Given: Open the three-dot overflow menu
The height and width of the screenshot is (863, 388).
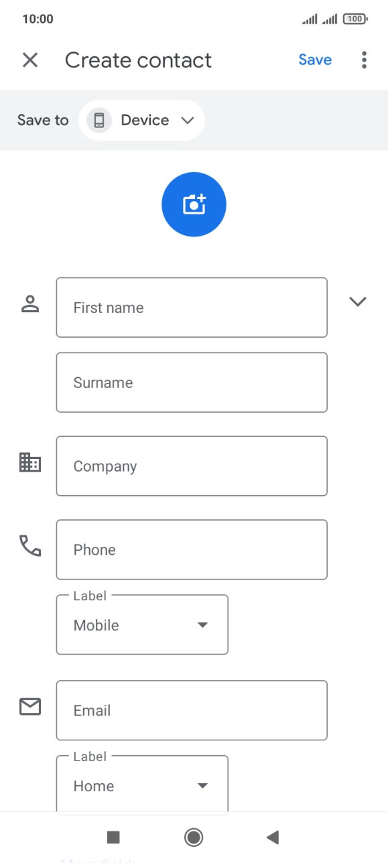Looking at the screenshot, I should point(363,60).
